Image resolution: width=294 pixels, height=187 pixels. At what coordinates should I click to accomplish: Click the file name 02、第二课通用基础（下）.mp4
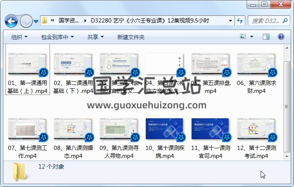[73, 87]
